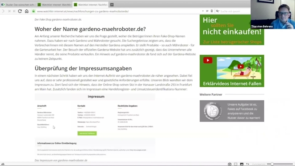Viewport: 295px width, 166px height.
Task: Toggle tab tiling icon in status bar
Action: [x=236, y=164]
